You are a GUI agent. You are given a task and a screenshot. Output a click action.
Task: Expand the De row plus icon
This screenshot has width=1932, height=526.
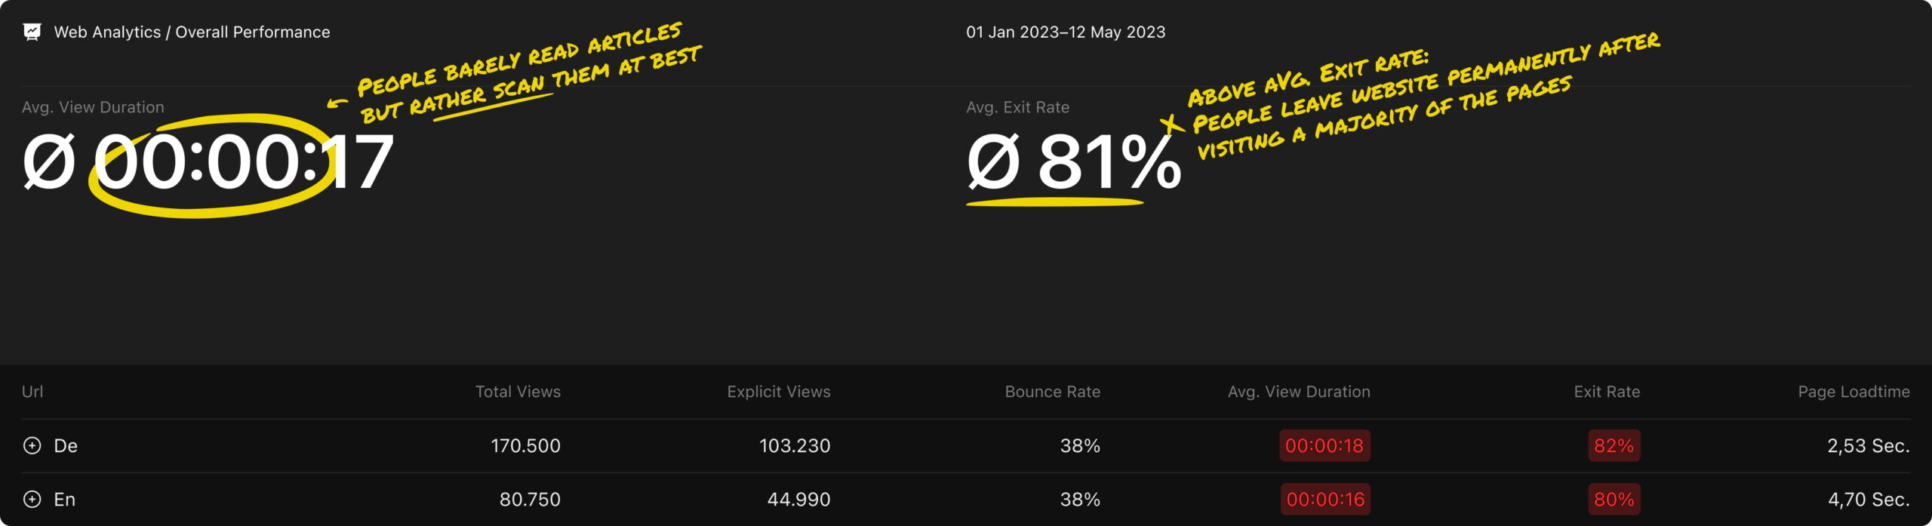tap(32, 445)
